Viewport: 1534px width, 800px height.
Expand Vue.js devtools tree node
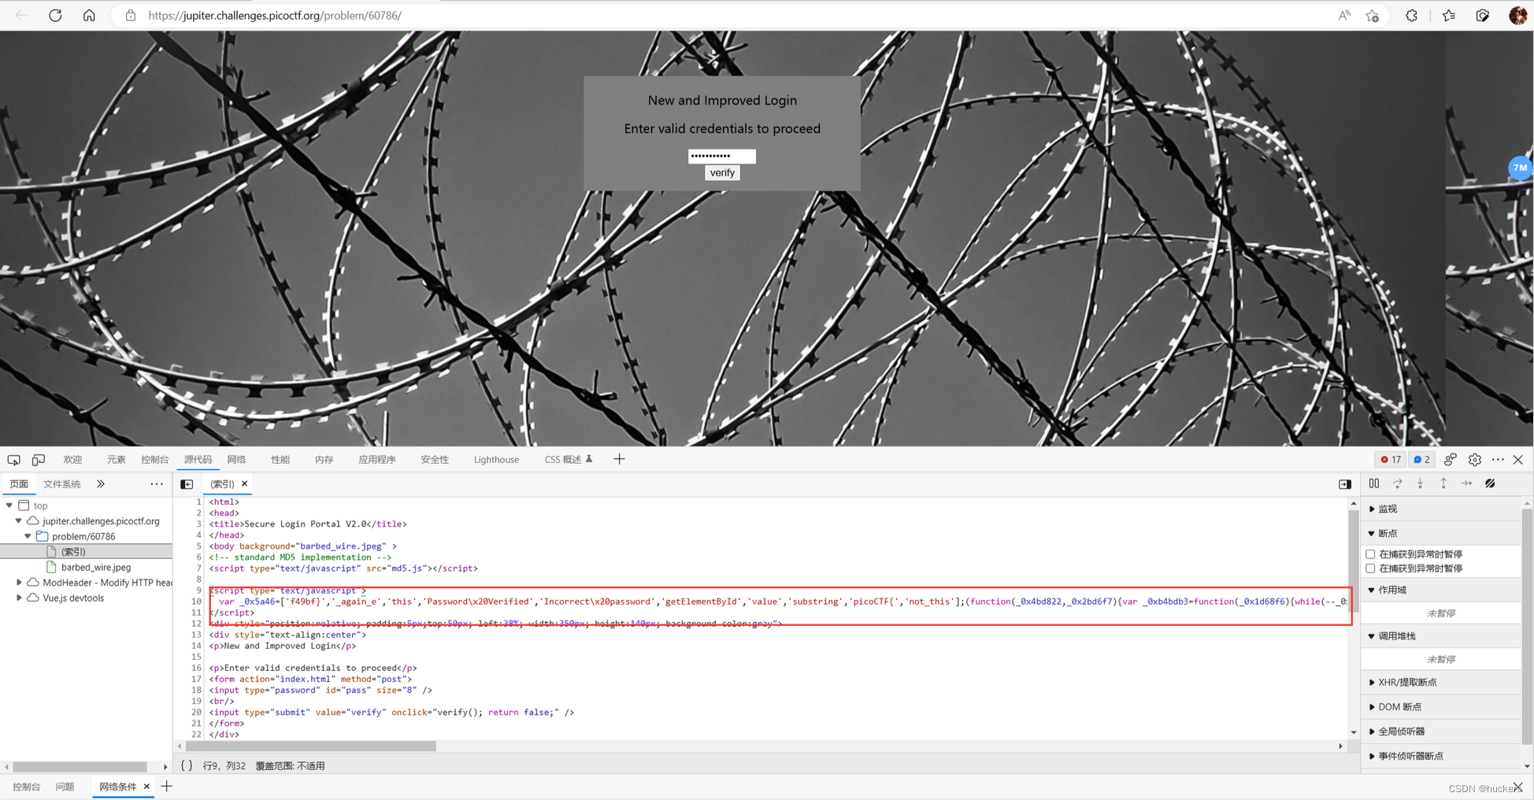click(19, 598)
